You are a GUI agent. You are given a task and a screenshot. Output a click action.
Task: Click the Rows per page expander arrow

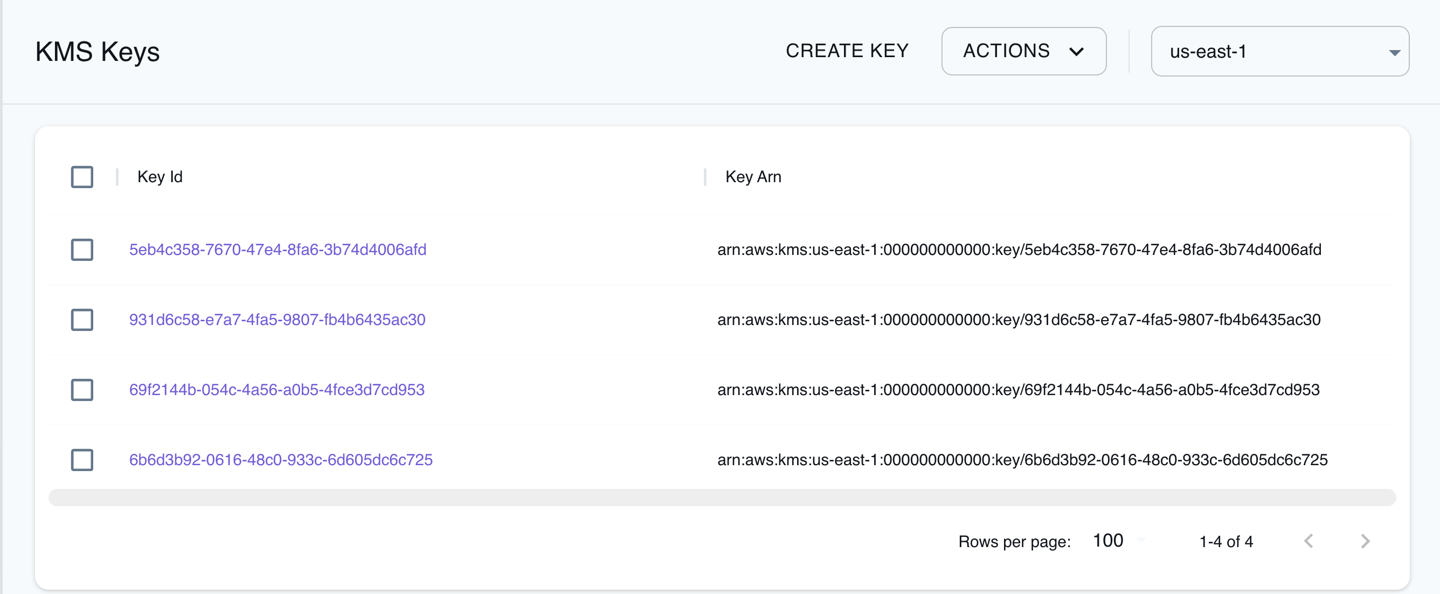pos(1140,541)
